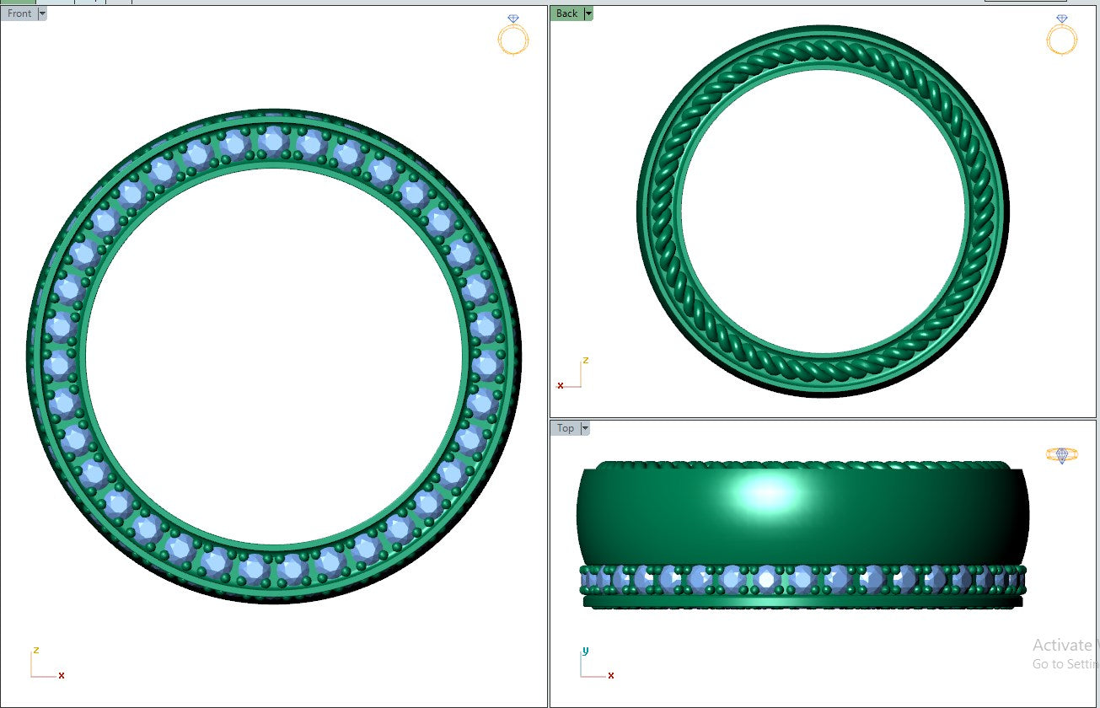Open the Front viewport dropdown arrow

(42, 13)
